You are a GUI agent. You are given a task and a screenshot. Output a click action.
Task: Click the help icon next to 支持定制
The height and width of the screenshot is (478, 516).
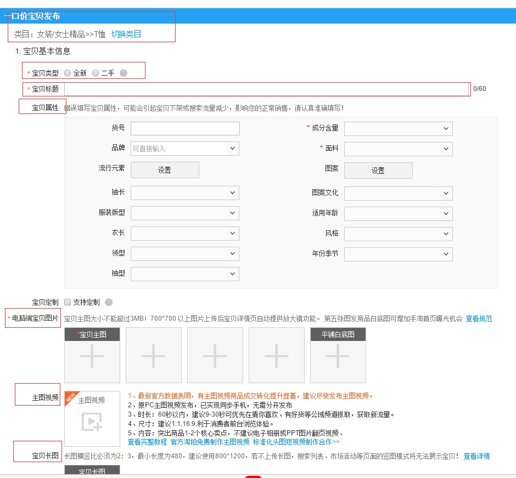click(109, 302)
